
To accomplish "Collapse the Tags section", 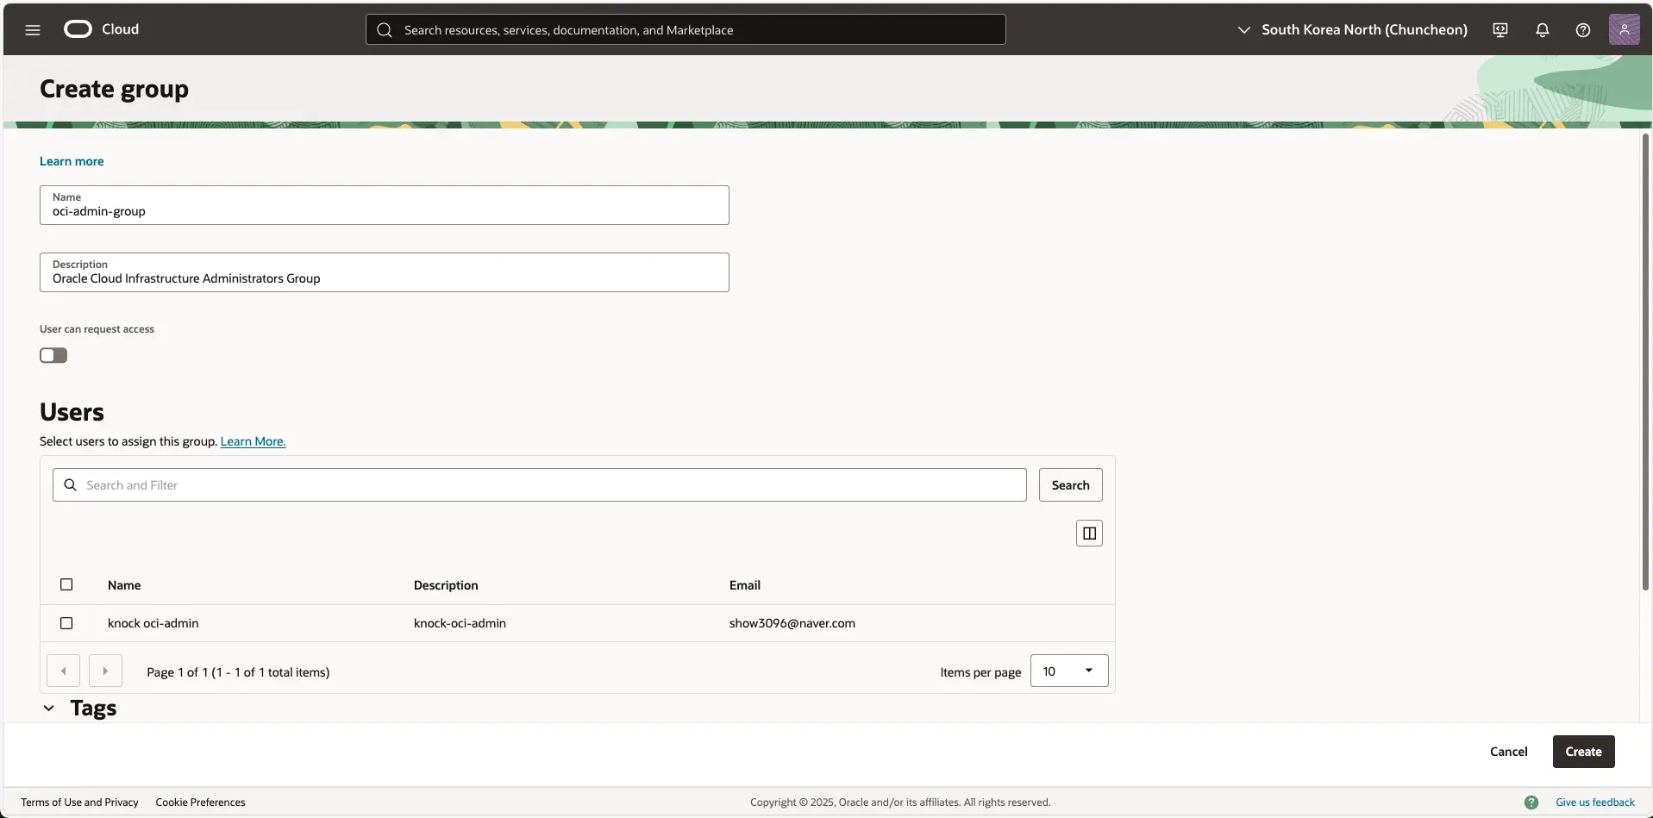I will (x=47, y=708).
